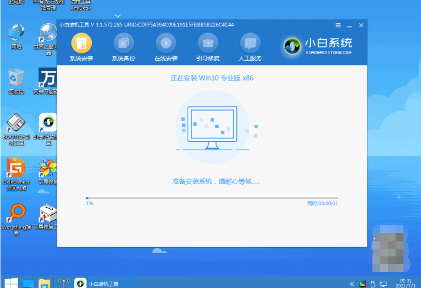This screenshot has width=421, height=288.
Task: Click the Safely Remove Hardware tray icon
Action: (x=372, y=284)
